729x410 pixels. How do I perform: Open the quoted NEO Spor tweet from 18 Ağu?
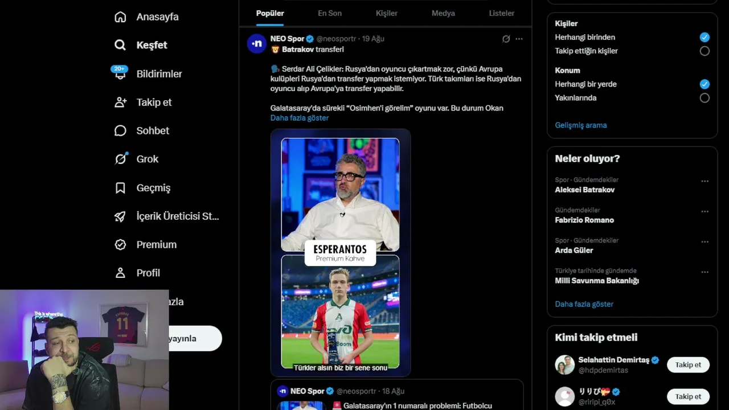[x=397, y=395]
